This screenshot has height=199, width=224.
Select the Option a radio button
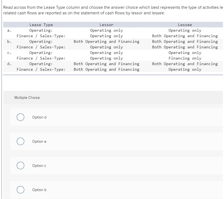[x=21, y=141]
